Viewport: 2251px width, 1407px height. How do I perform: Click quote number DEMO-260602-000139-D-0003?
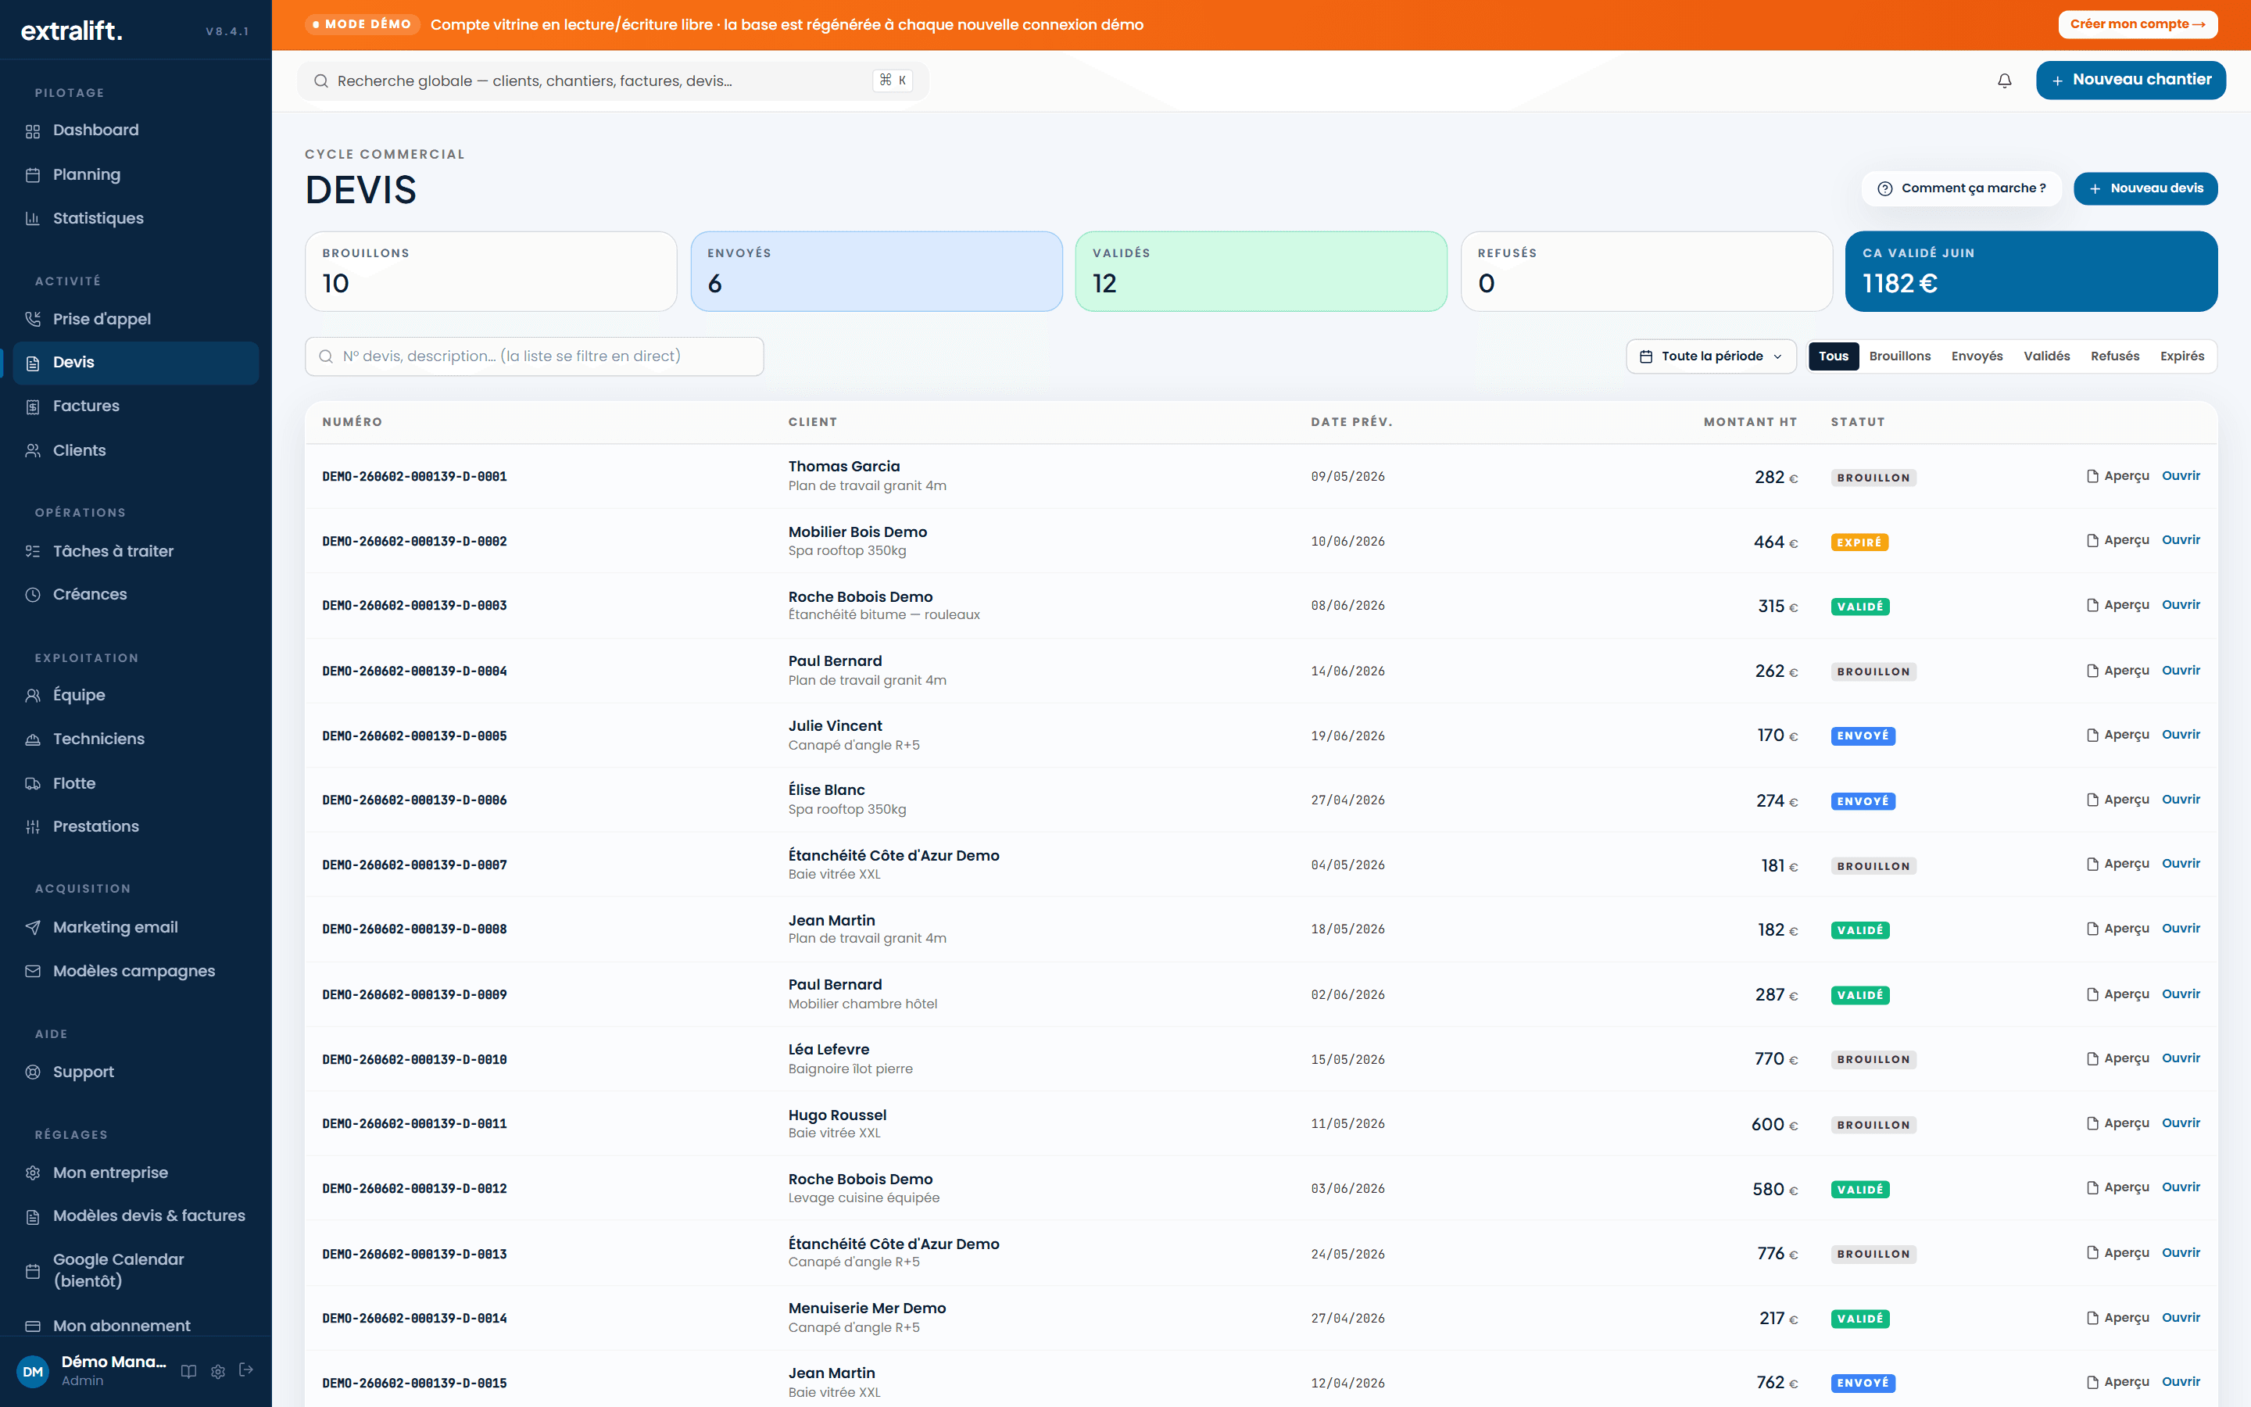coord(414,606)
